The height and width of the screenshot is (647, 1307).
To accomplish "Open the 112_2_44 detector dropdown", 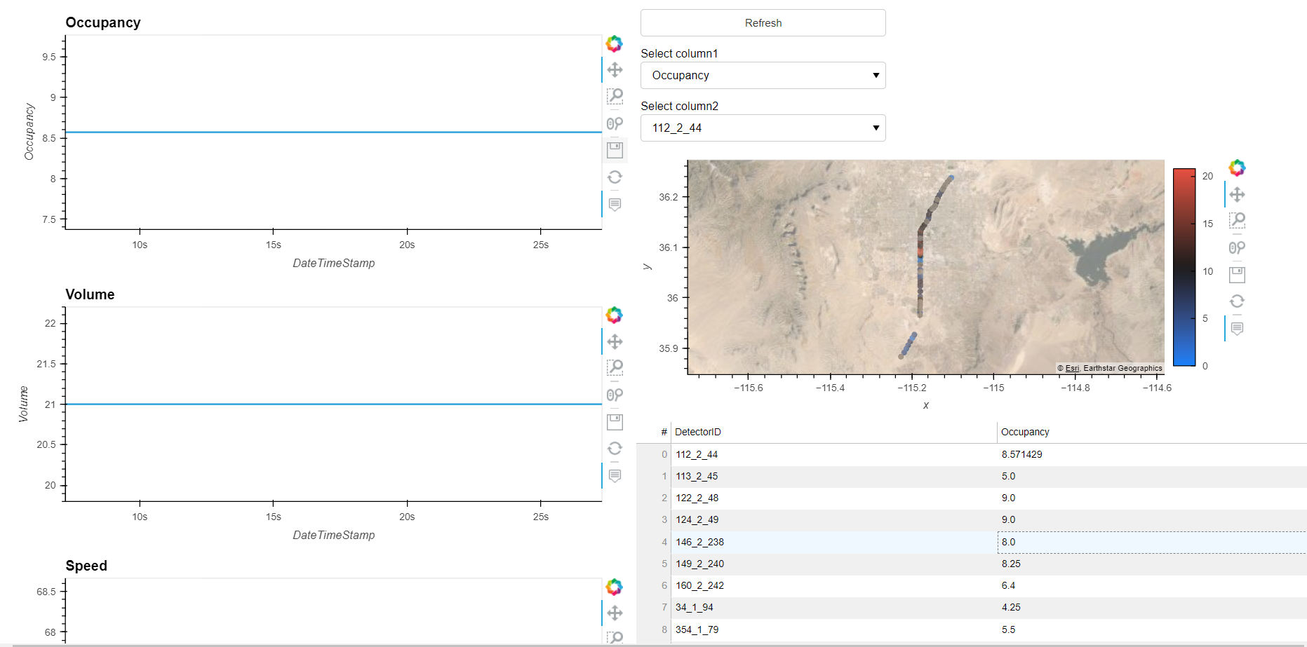I will click(x=763, y=128).
